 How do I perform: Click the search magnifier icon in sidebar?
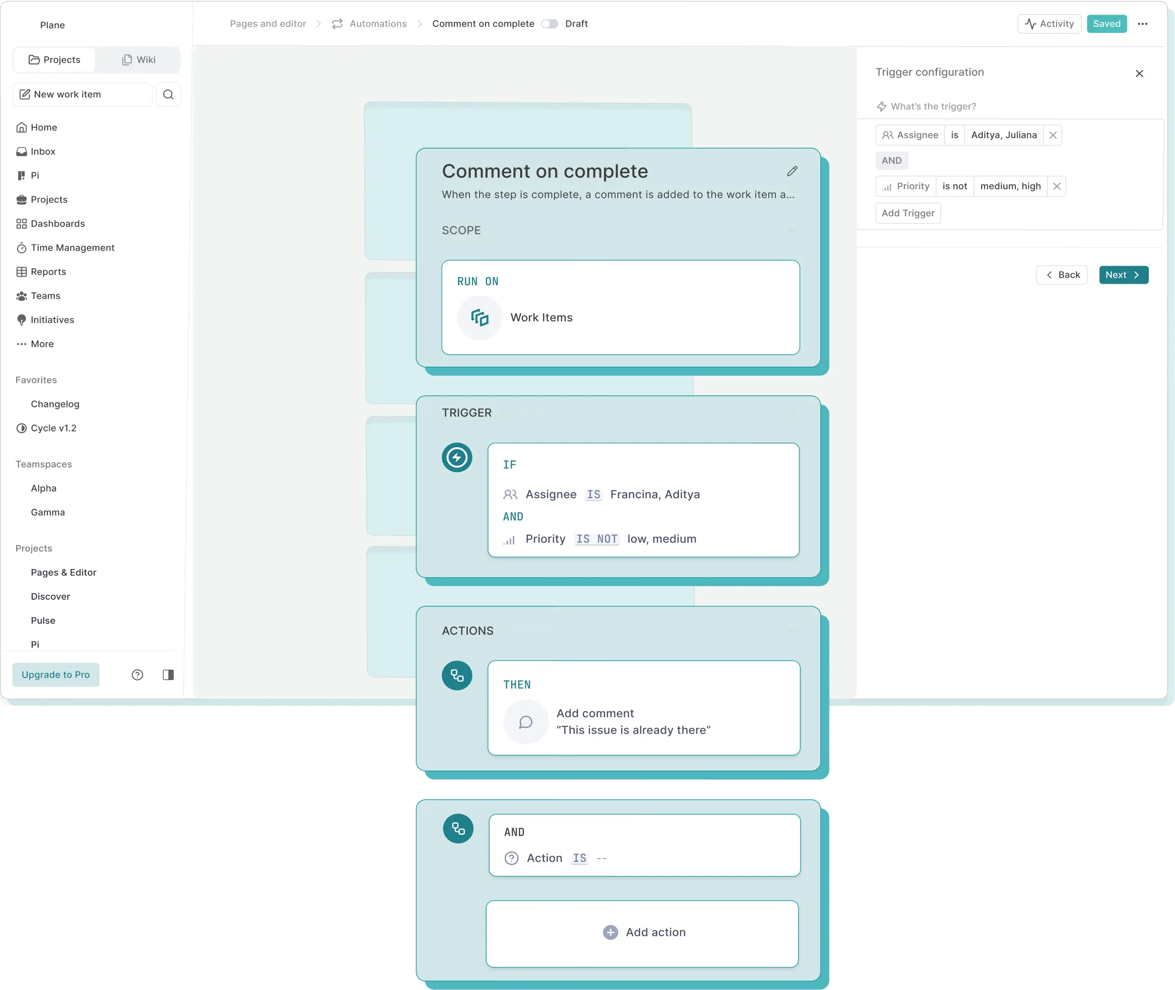[168, 94]
